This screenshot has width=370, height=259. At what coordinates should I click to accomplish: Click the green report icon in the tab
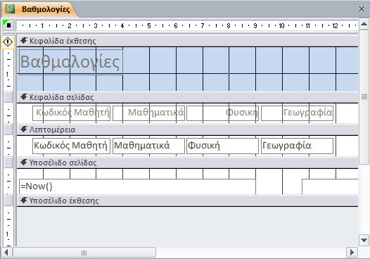(x=10, y=9)
